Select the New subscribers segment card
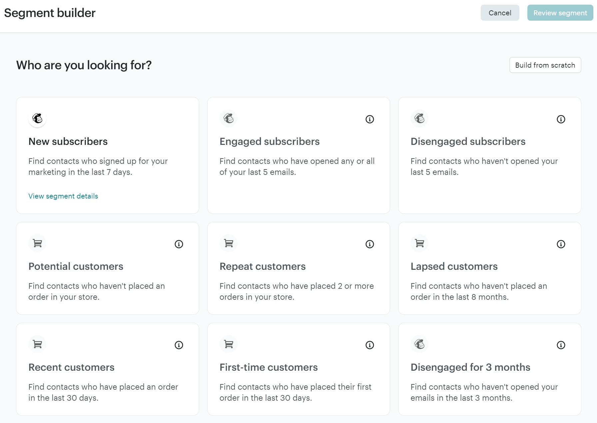Viewport: 597px width, 423px height. tap(107, 155)
